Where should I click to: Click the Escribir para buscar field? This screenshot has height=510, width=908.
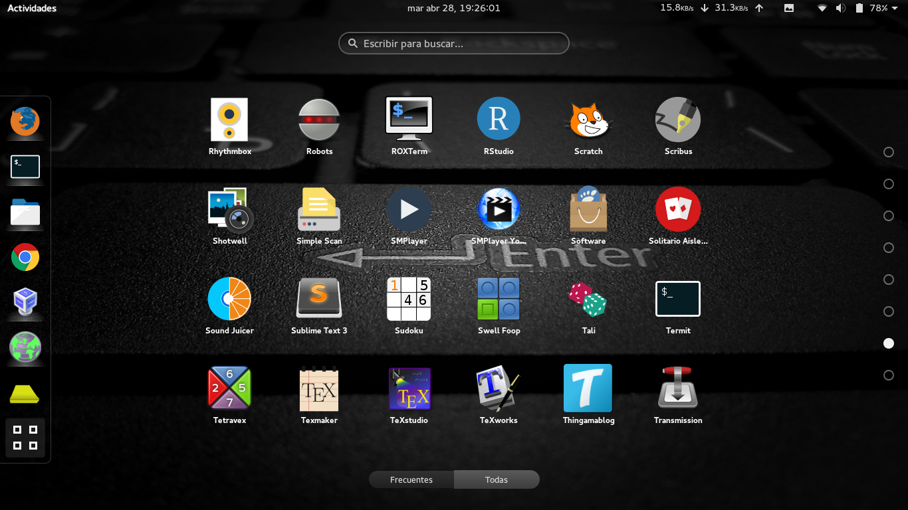click(x=454, y=44)
